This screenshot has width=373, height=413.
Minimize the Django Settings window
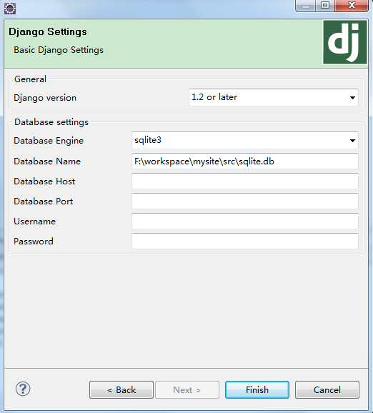[306, 6]
